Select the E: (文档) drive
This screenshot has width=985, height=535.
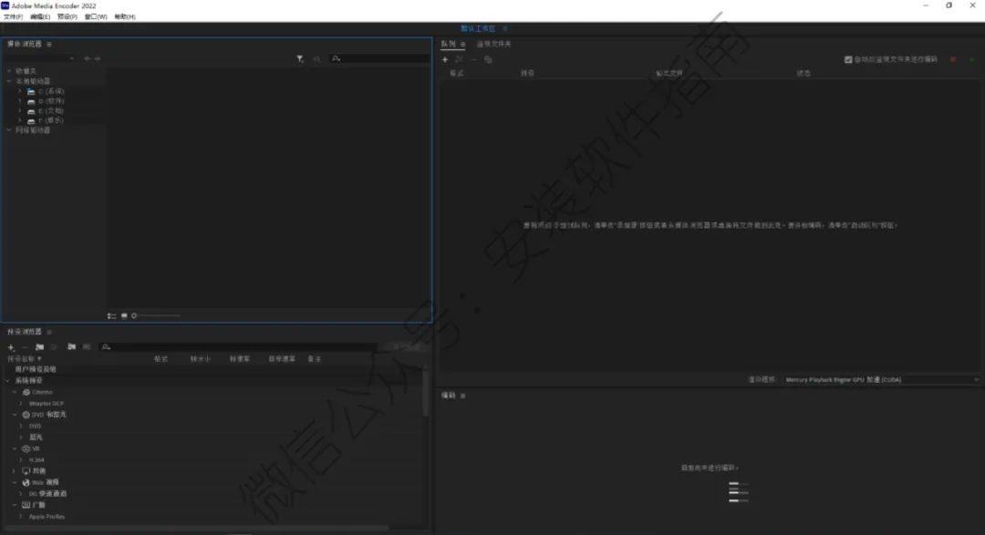click(x=50, y=110)
